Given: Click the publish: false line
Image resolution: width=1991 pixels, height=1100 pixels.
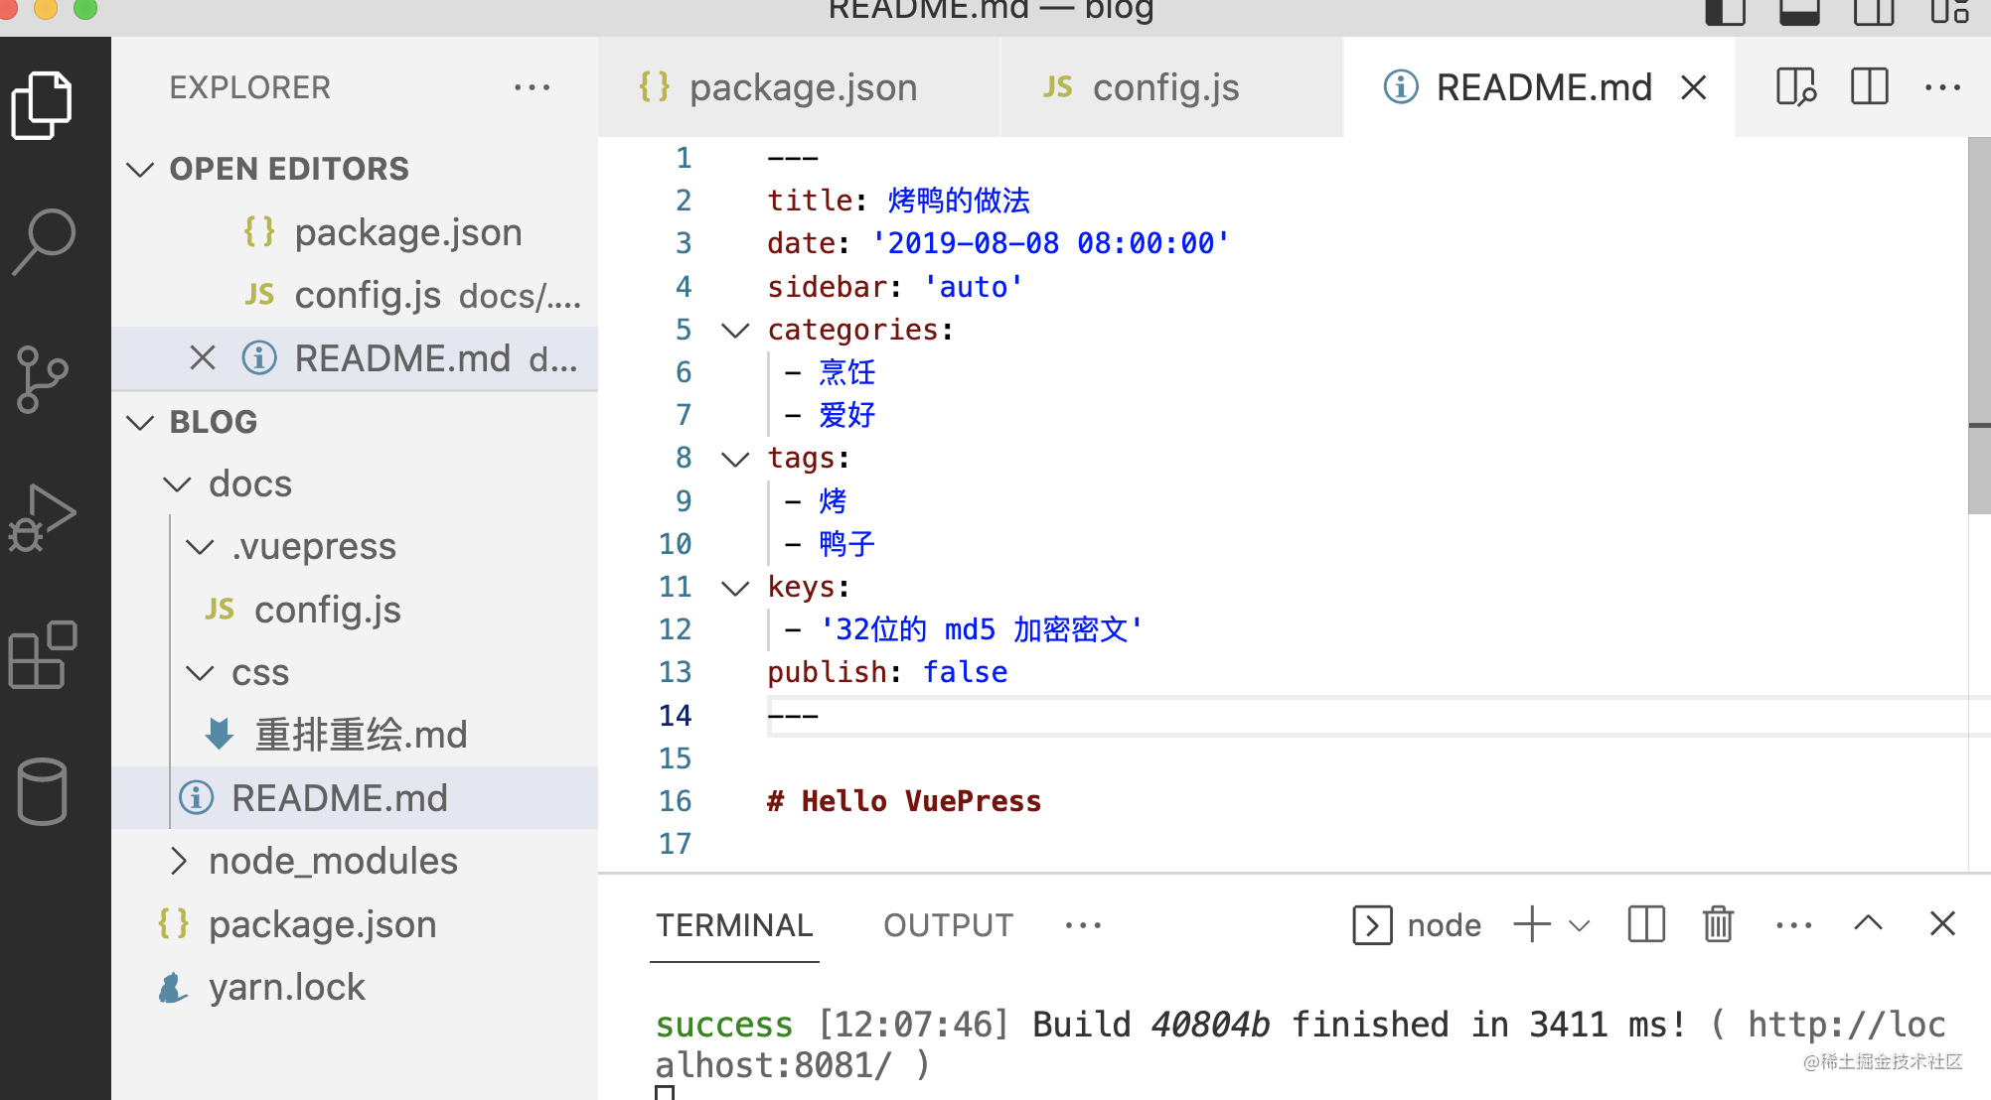Looking at the screenshot, I should tap(886, 672).
